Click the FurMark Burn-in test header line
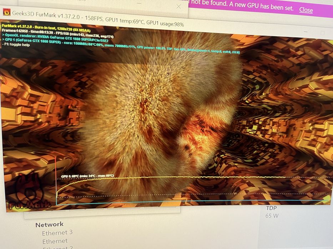The image size is (333, 249). (x=46, y=28)
